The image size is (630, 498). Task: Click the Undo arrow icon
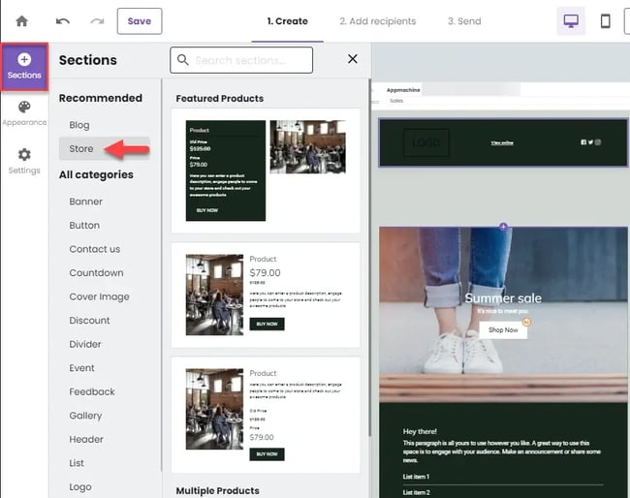coord(63,21)
